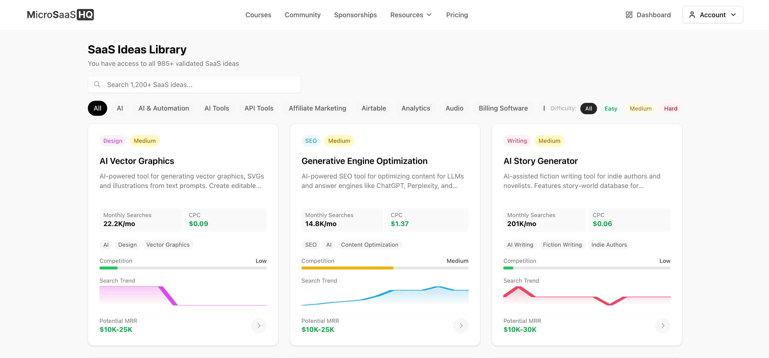The height and width of the screenshot is (358, 769).
Task: Click the MicroSaaSHQ logo
Action: pos(60,15)
